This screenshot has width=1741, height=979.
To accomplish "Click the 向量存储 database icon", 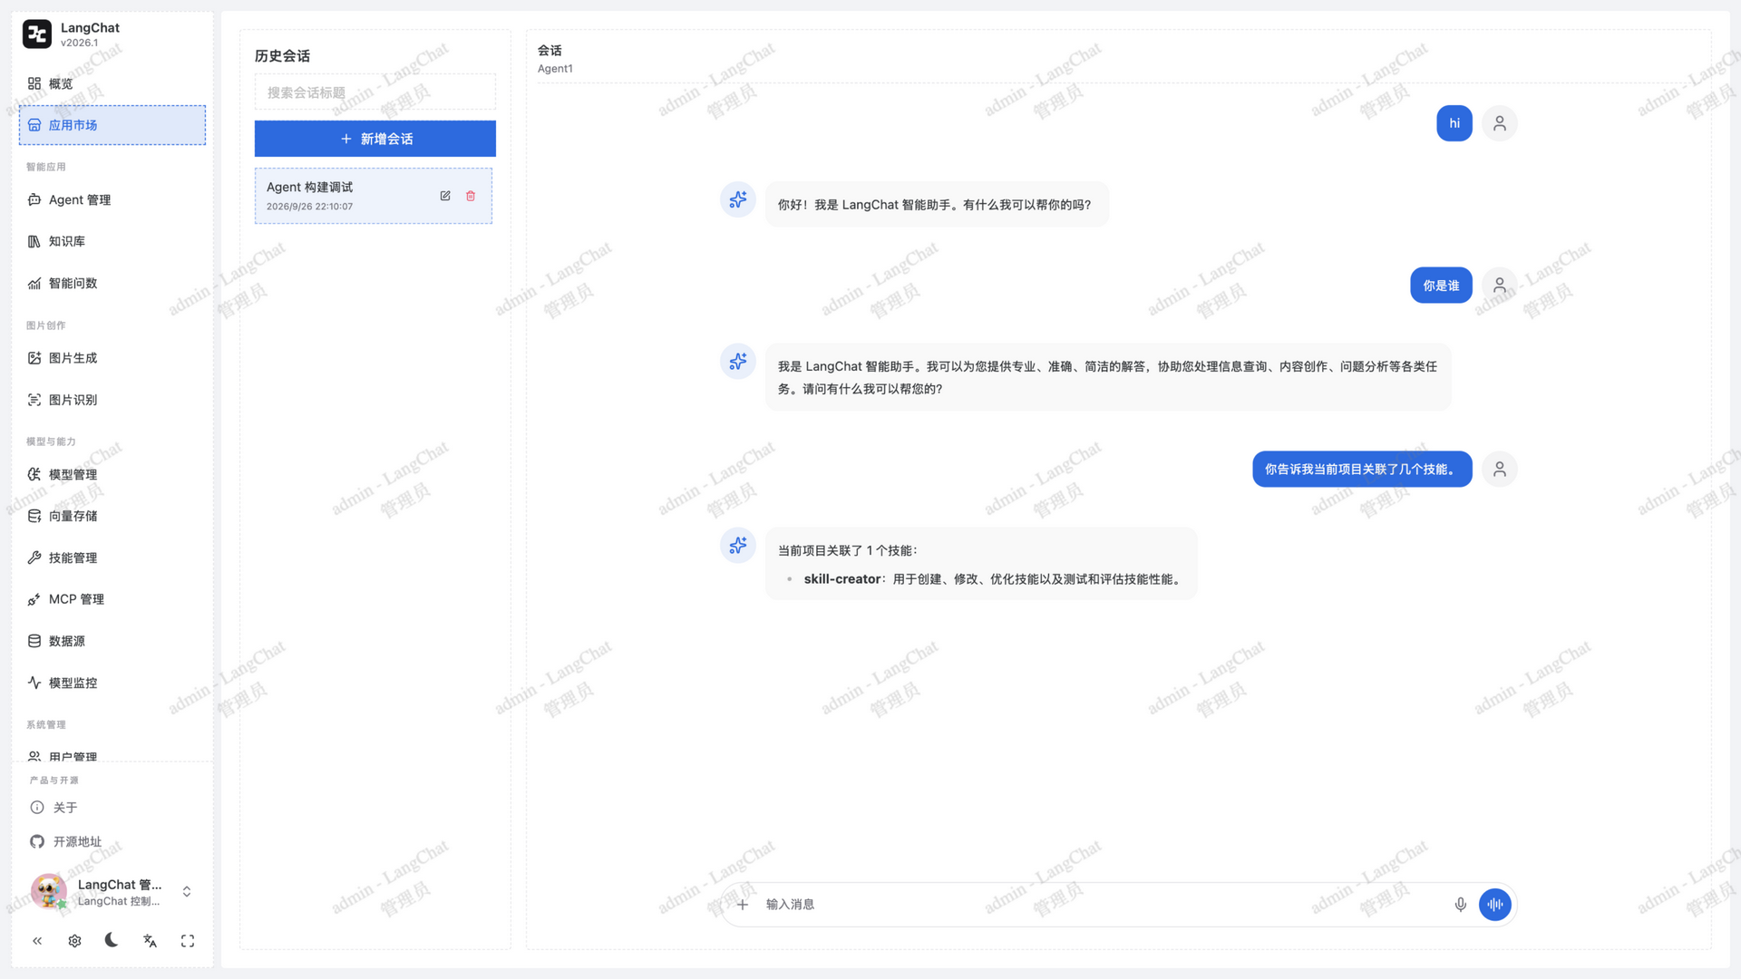I will pos(34,516).
